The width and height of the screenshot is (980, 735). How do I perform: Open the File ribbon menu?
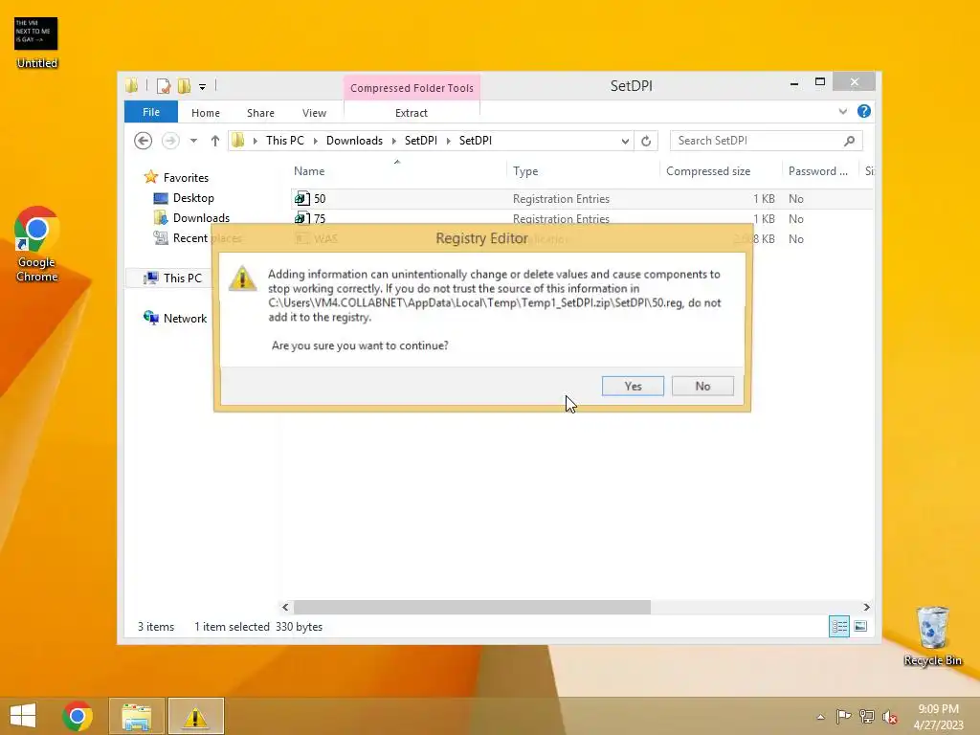(x=150, y=113)
